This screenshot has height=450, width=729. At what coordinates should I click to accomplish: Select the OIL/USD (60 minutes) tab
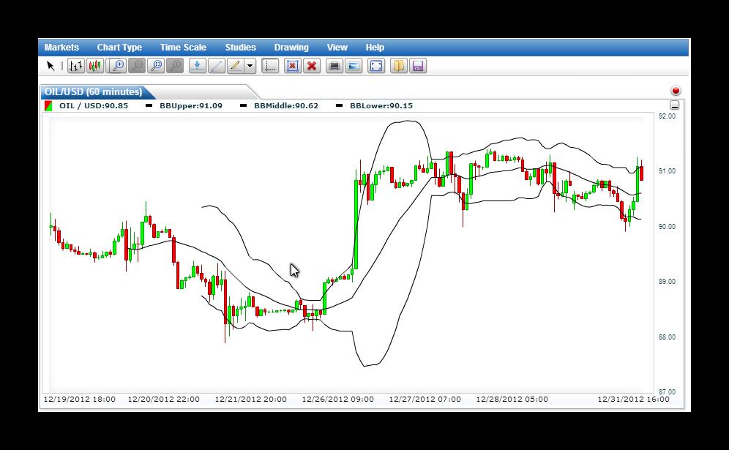point(94,91)
